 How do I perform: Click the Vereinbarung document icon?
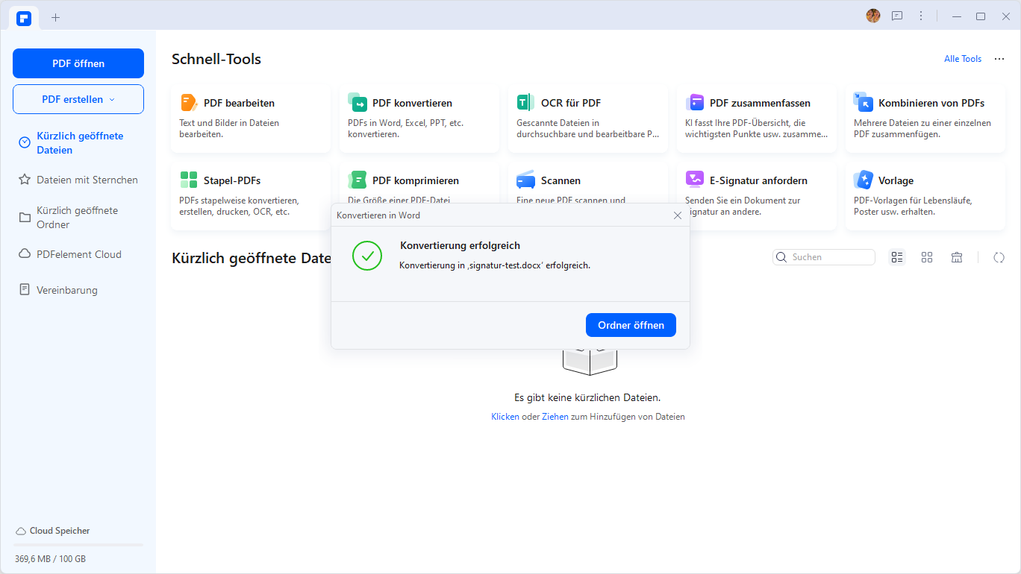coord(25,289)
